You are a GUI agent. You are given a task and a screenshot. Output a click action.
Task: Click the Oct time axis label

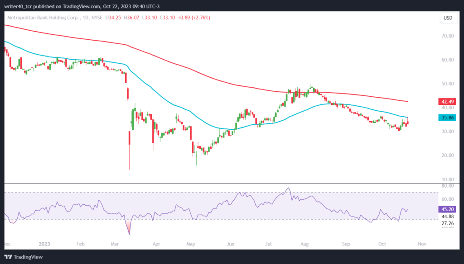tap(382, 244)
